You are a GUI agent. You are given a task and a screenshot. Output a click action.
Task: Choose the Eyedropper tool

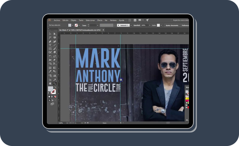(50, 72)
